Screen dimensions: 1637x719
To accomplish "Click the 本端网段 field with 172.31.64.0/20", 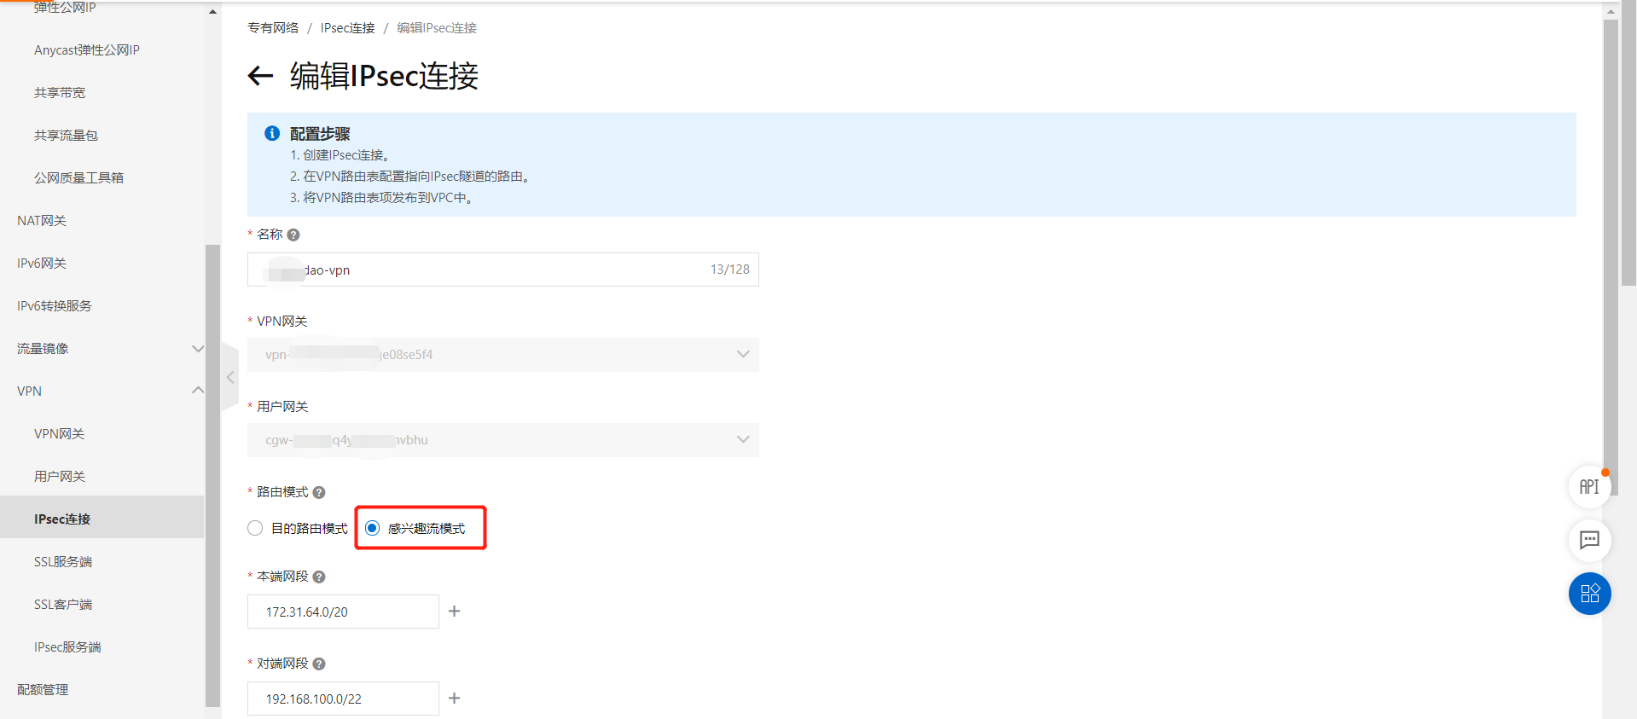I will pyautogui.click(x=343, y=612).
